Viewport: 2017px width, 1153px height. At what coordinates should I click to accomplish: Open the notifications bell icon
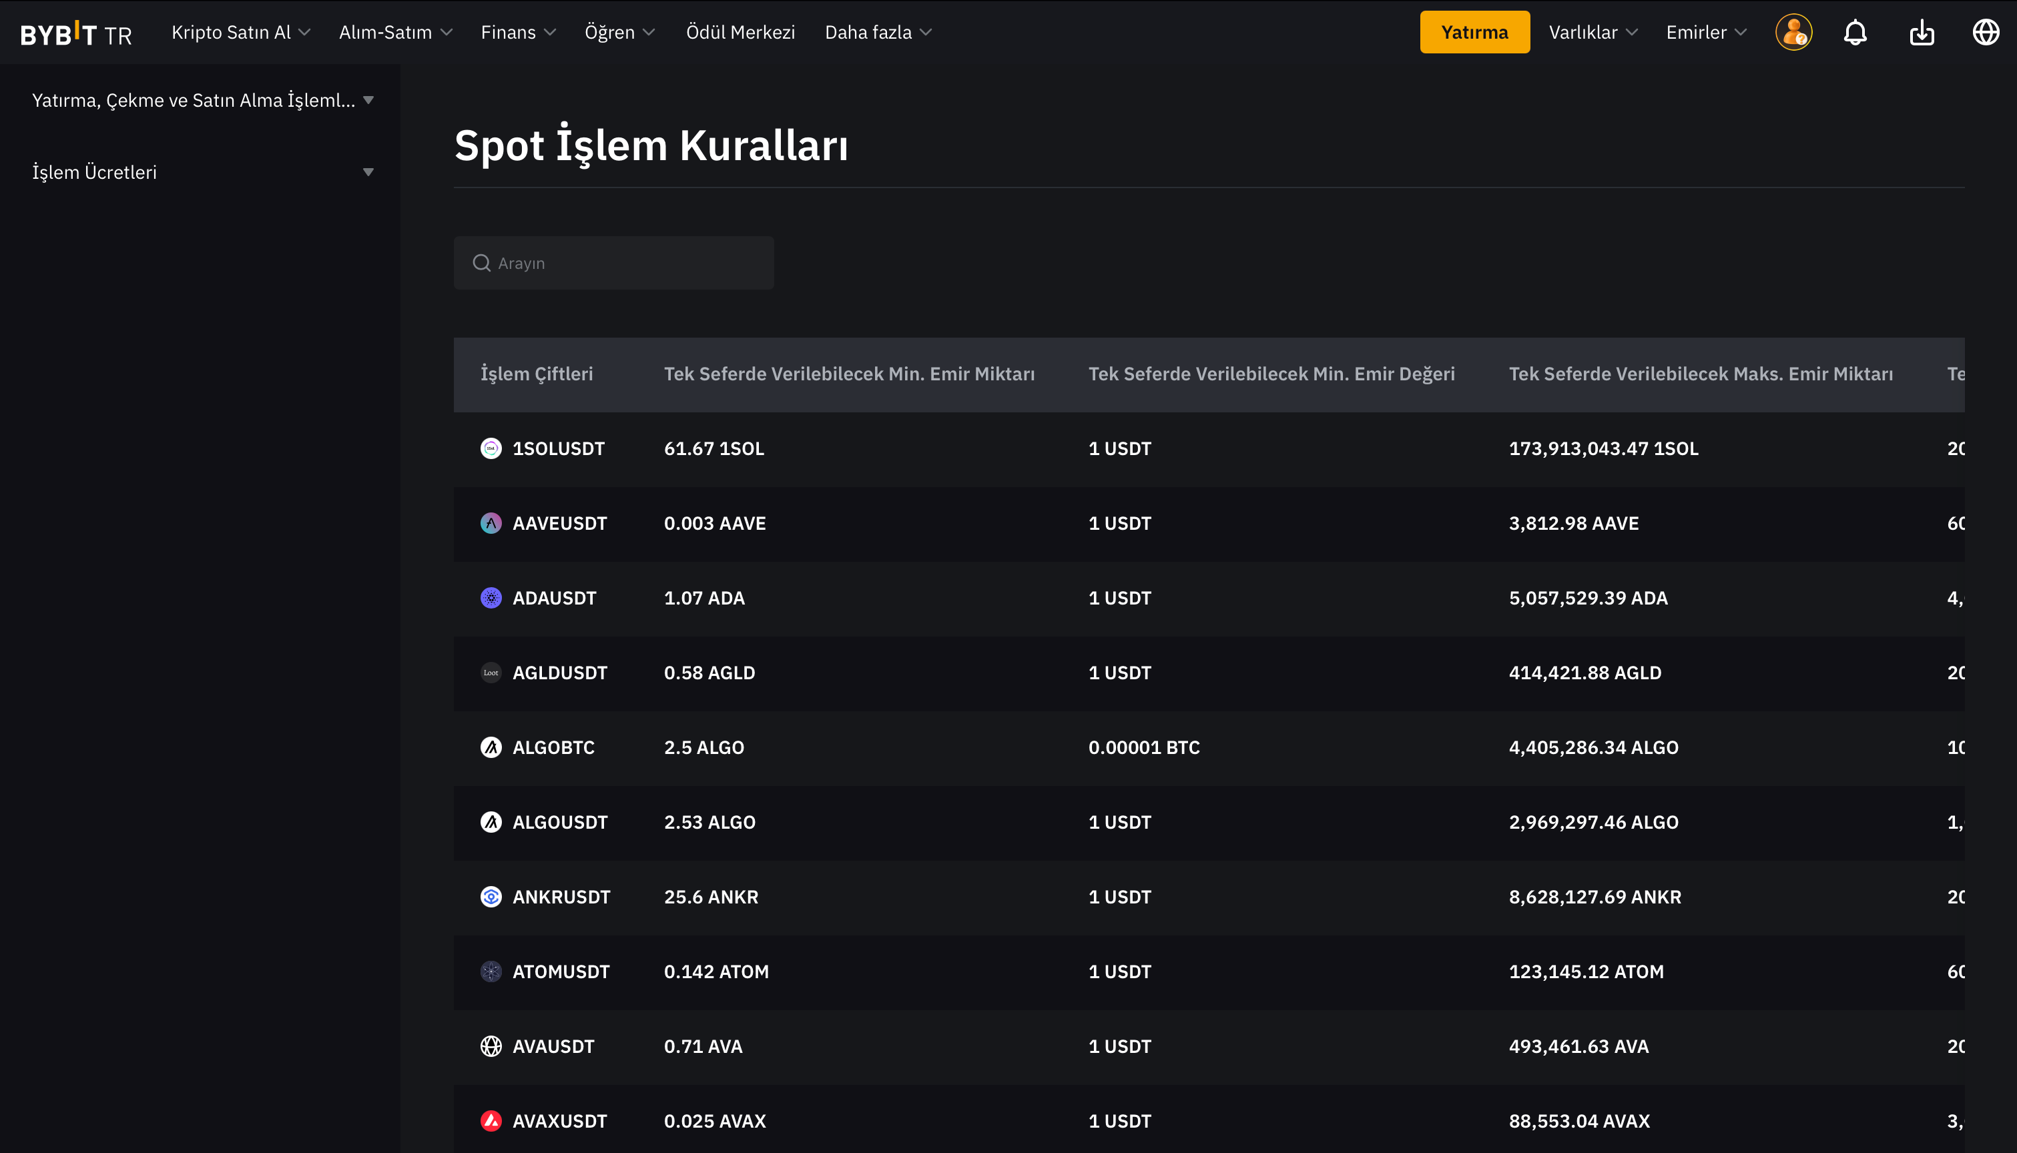pyautogui.click(x=1855, y=33)
